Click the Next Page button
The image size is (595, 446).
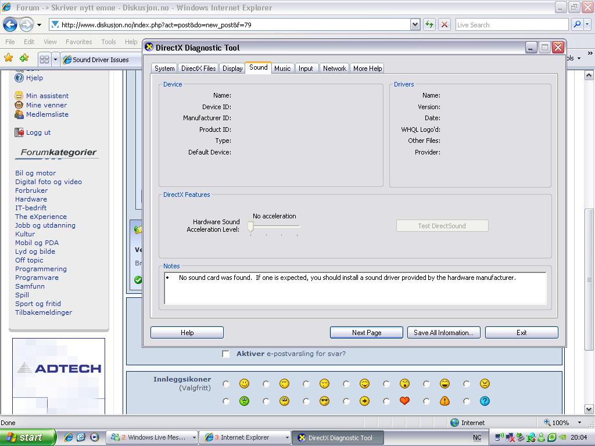pos(367,333)
